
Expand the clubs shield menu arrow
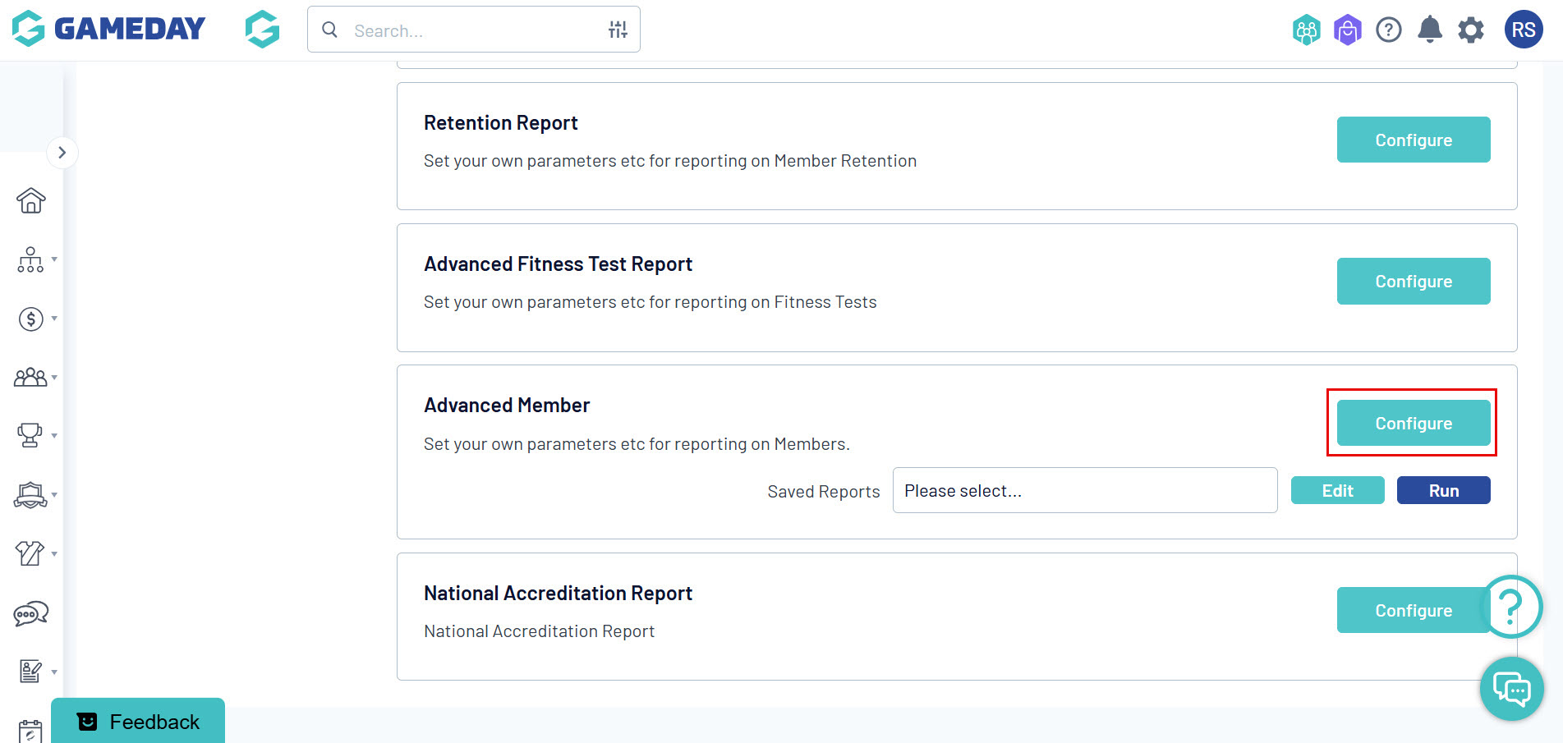54,495
